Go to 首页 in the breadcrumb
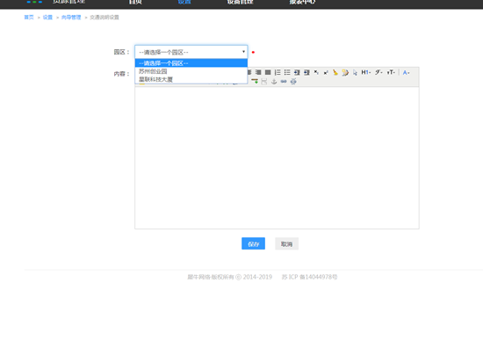The width and height of the screenshot is (483, 341). [29, 18]
